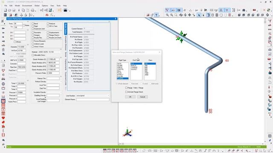Open the Edit menu
Viewport: 273px width, 153px height.
[x=11, y=6]
